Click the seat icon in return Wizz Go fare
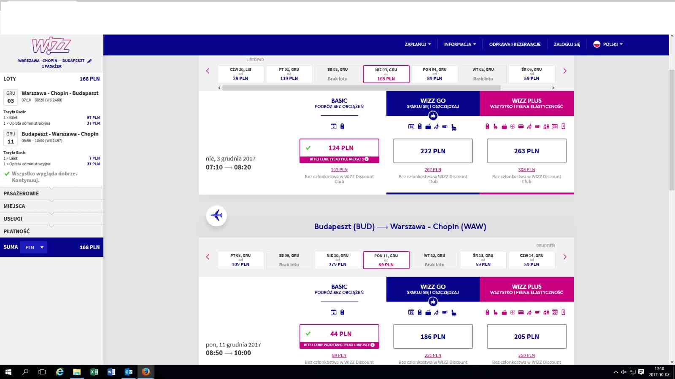Screen dimensions: 675x379 [454, 313]
